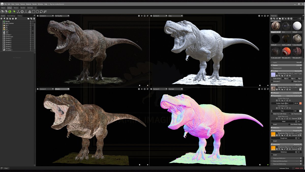The width and height of the screenshot is (305, 172).
Task: Open Gray view mode dropdown
Action: (x=175, y=16)
